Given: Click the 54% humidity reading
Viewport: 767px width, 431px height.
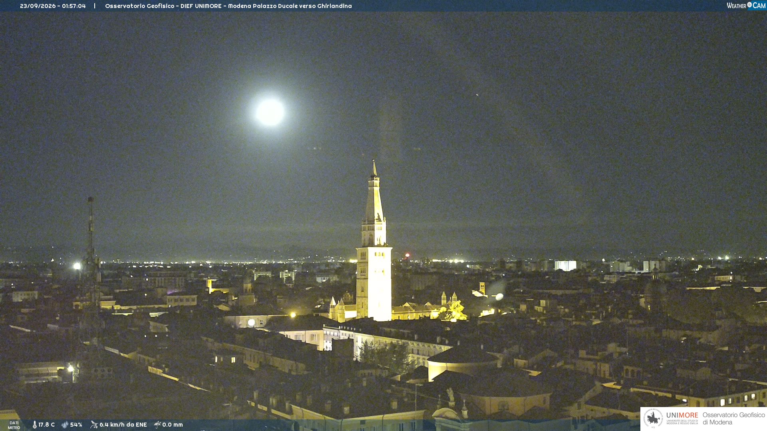Looking at the screenshot, I should [x=76, y=425].
